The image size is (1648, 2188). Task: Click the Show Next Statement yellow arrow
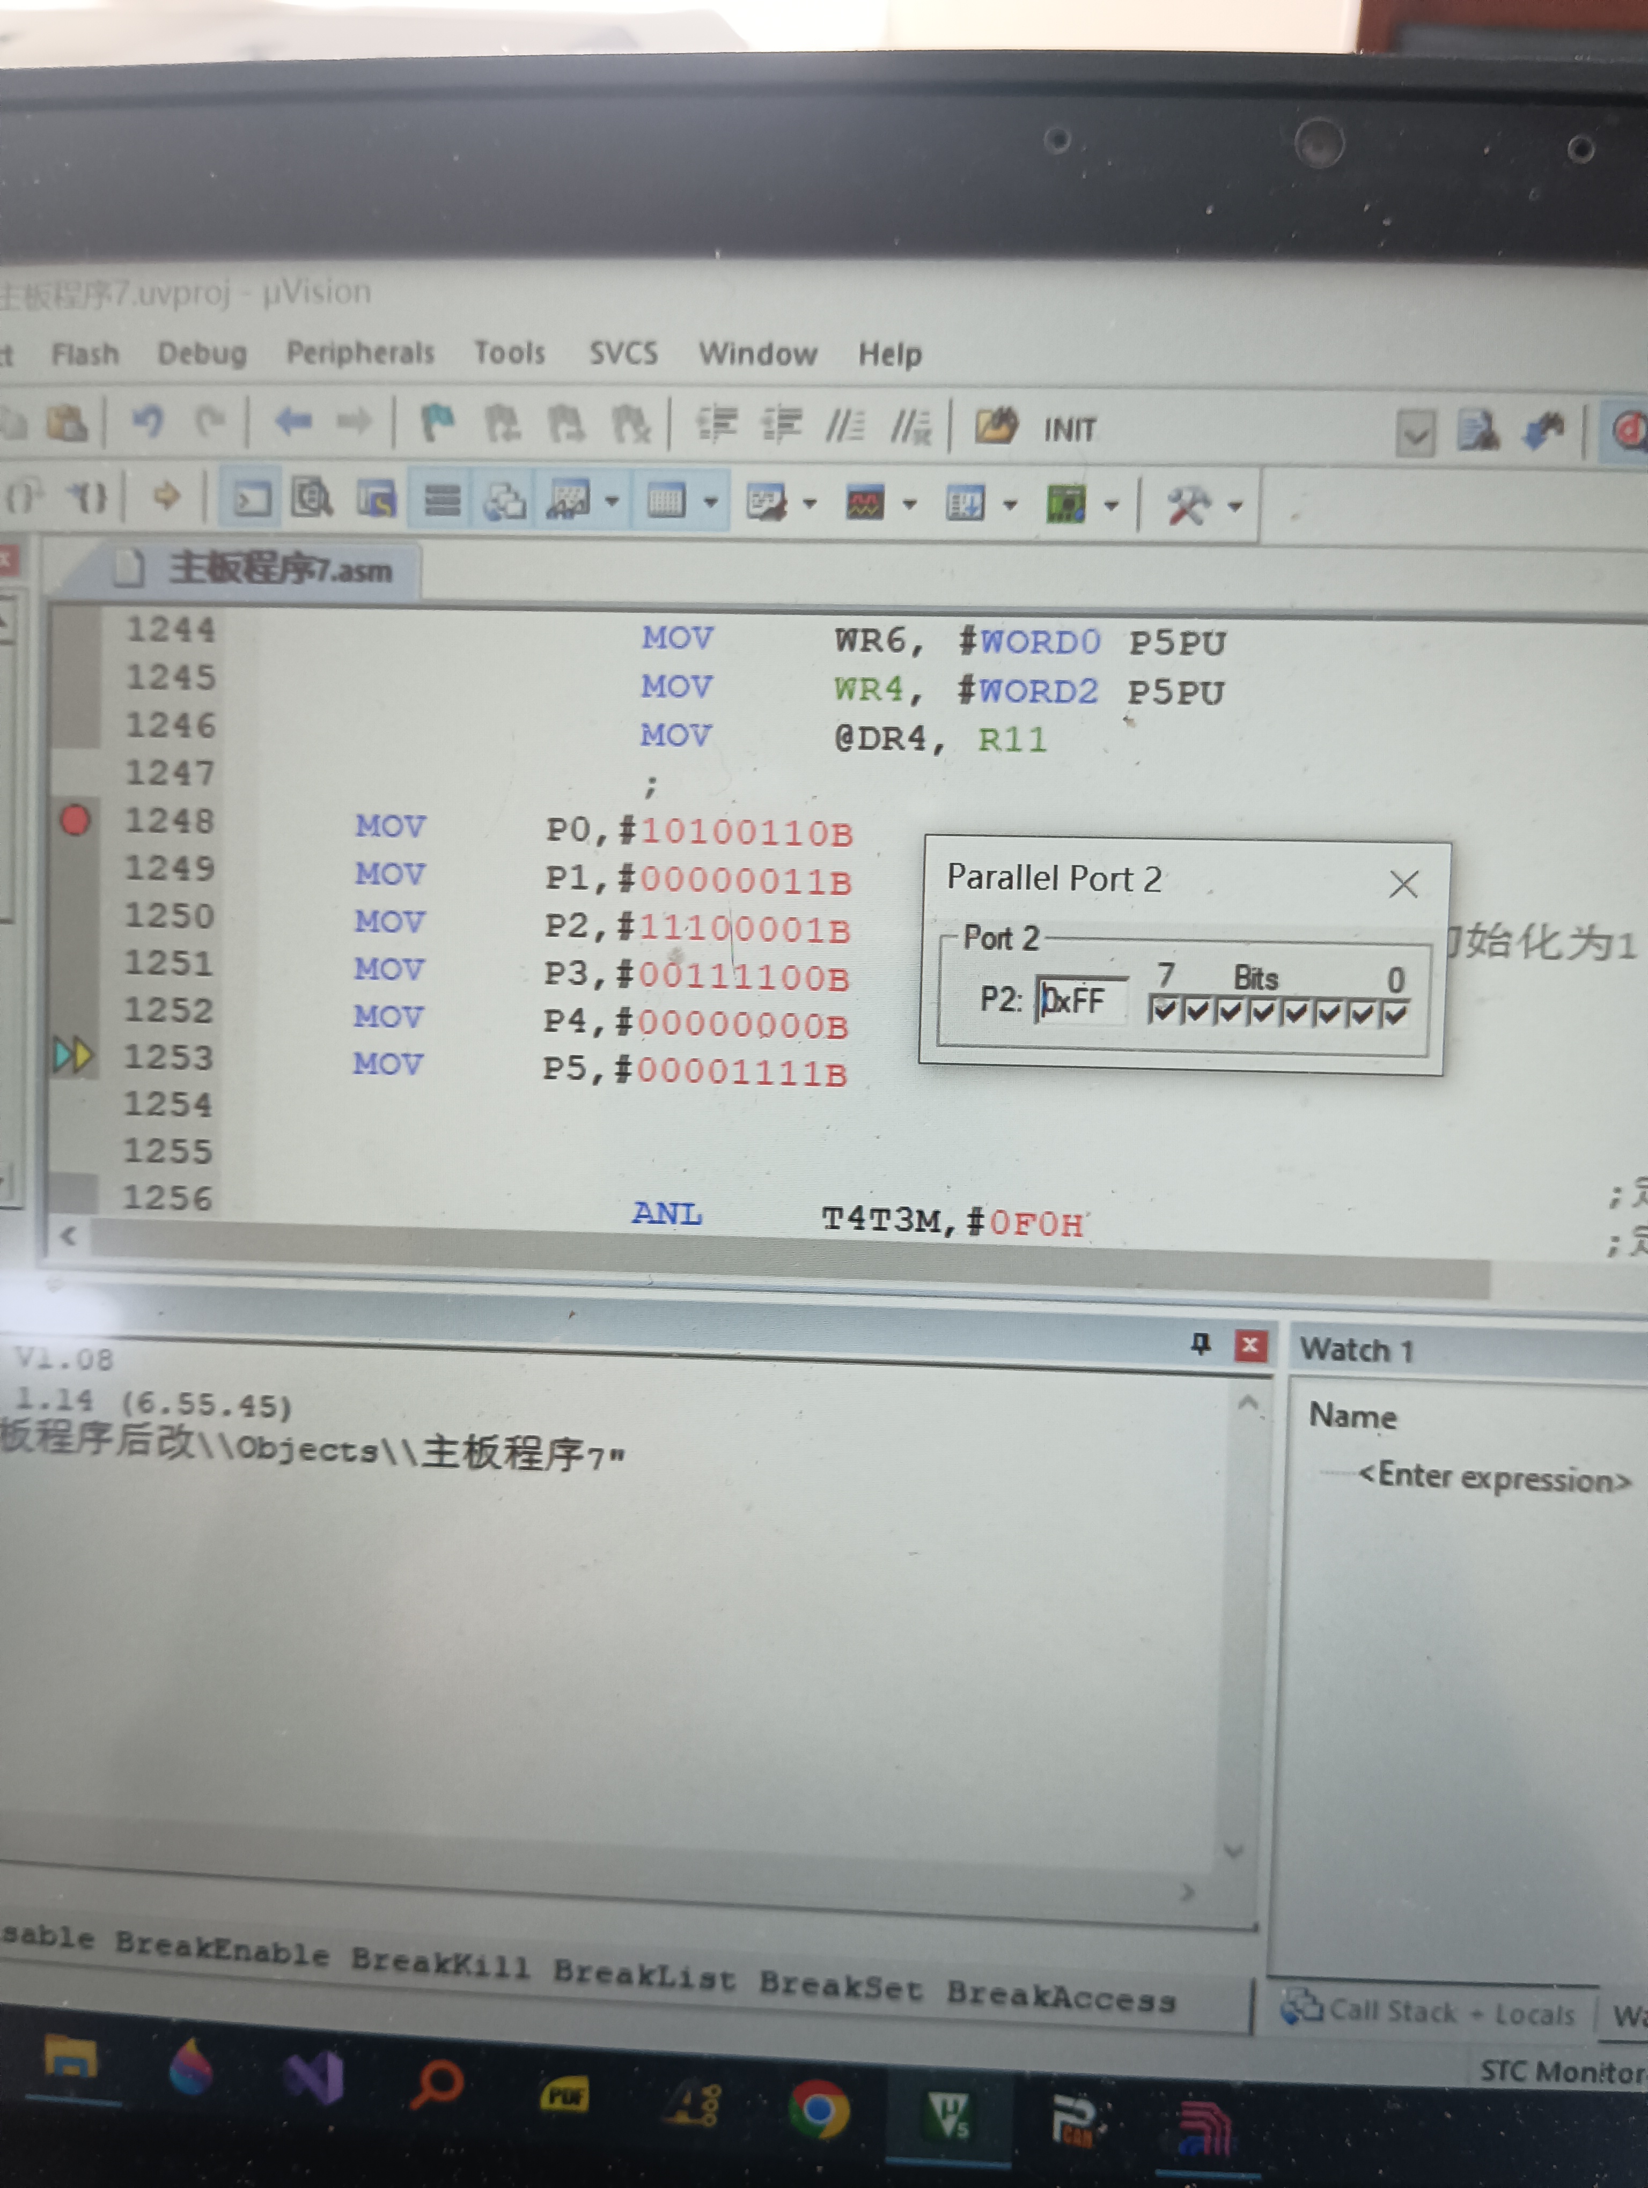[166, 496]
